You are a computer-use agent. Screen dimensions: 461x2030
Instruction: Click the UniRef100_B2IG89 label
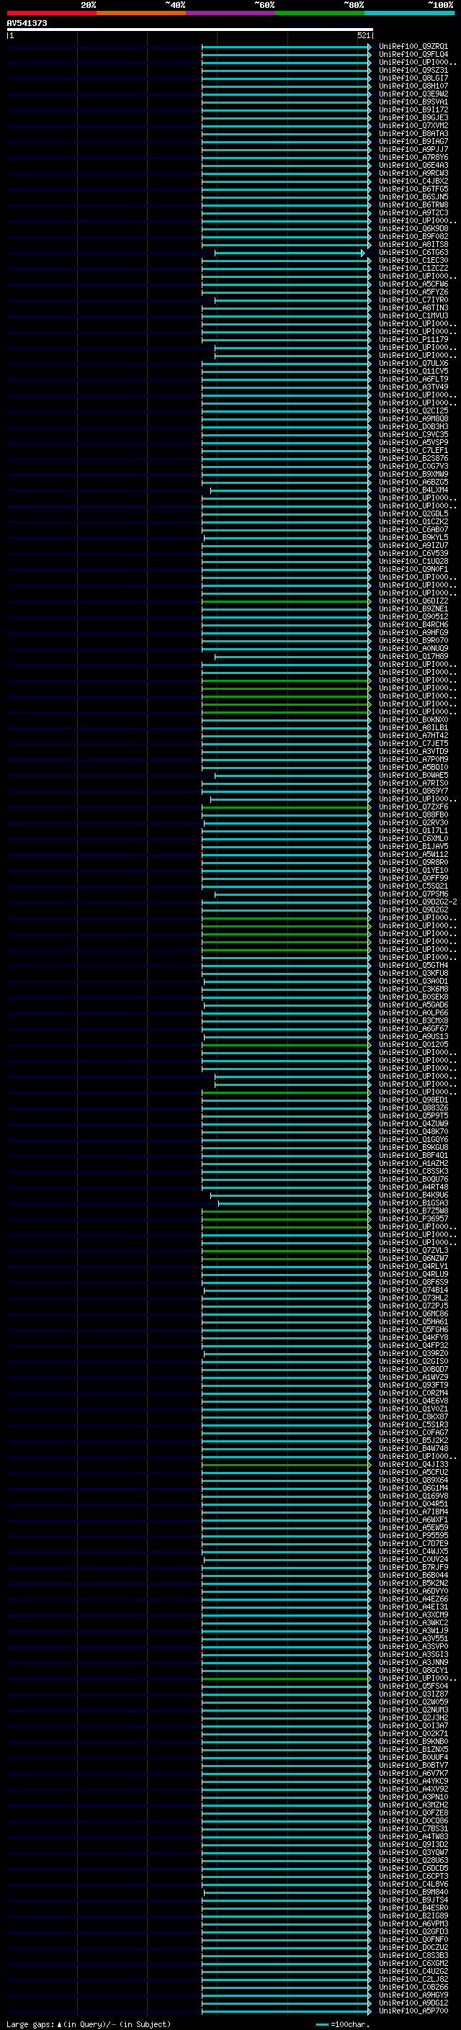(x=413, y=1915)
